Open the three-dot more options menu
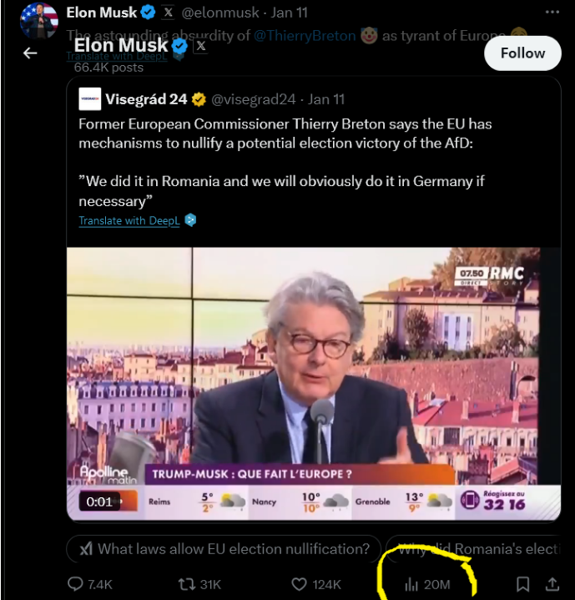 tap(552, 13)
